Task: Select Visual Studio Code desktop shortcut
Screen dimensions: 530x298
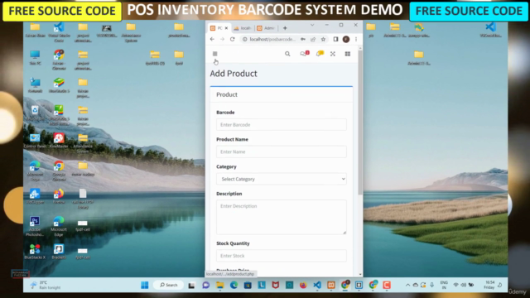Action: (59, 32)
